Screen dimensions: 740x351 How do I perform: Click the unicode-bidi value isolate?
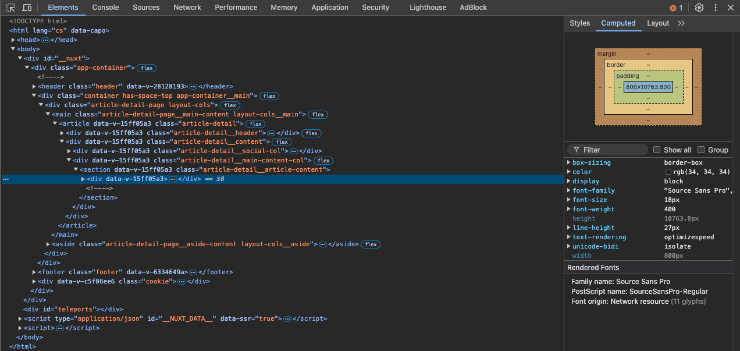[679, 246]
